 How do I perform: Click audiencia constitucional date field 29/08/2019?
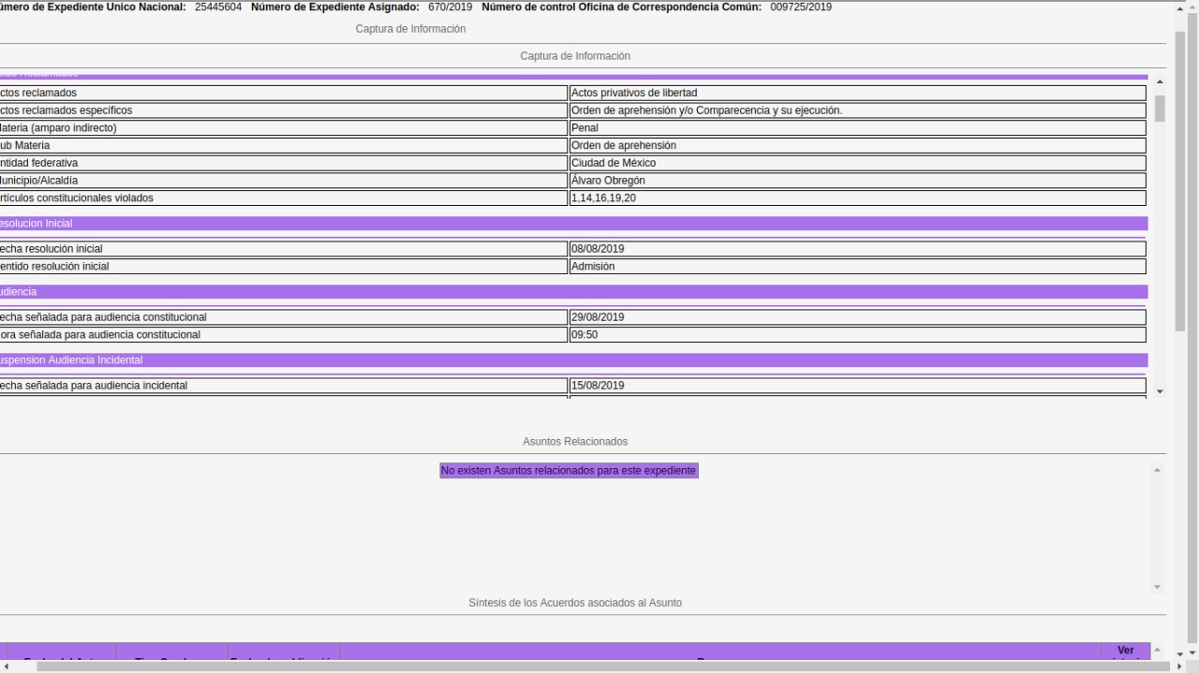(x=857, y=317)
